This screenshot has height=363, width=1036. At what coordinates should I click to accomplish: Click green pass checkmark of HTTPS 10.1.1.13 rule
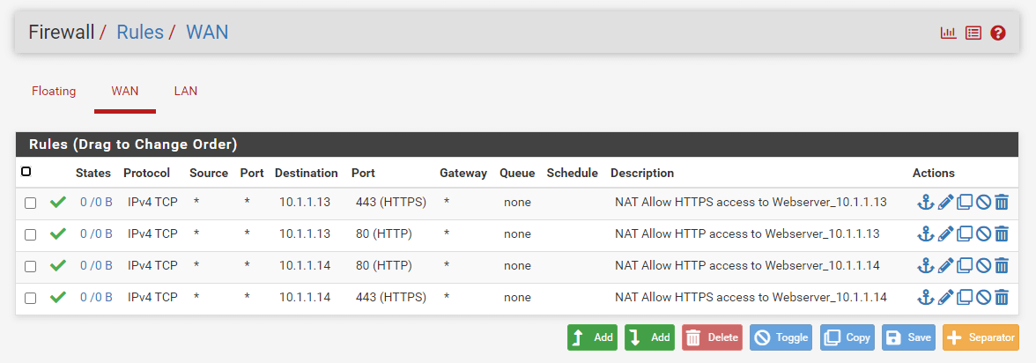pos(58,202)
